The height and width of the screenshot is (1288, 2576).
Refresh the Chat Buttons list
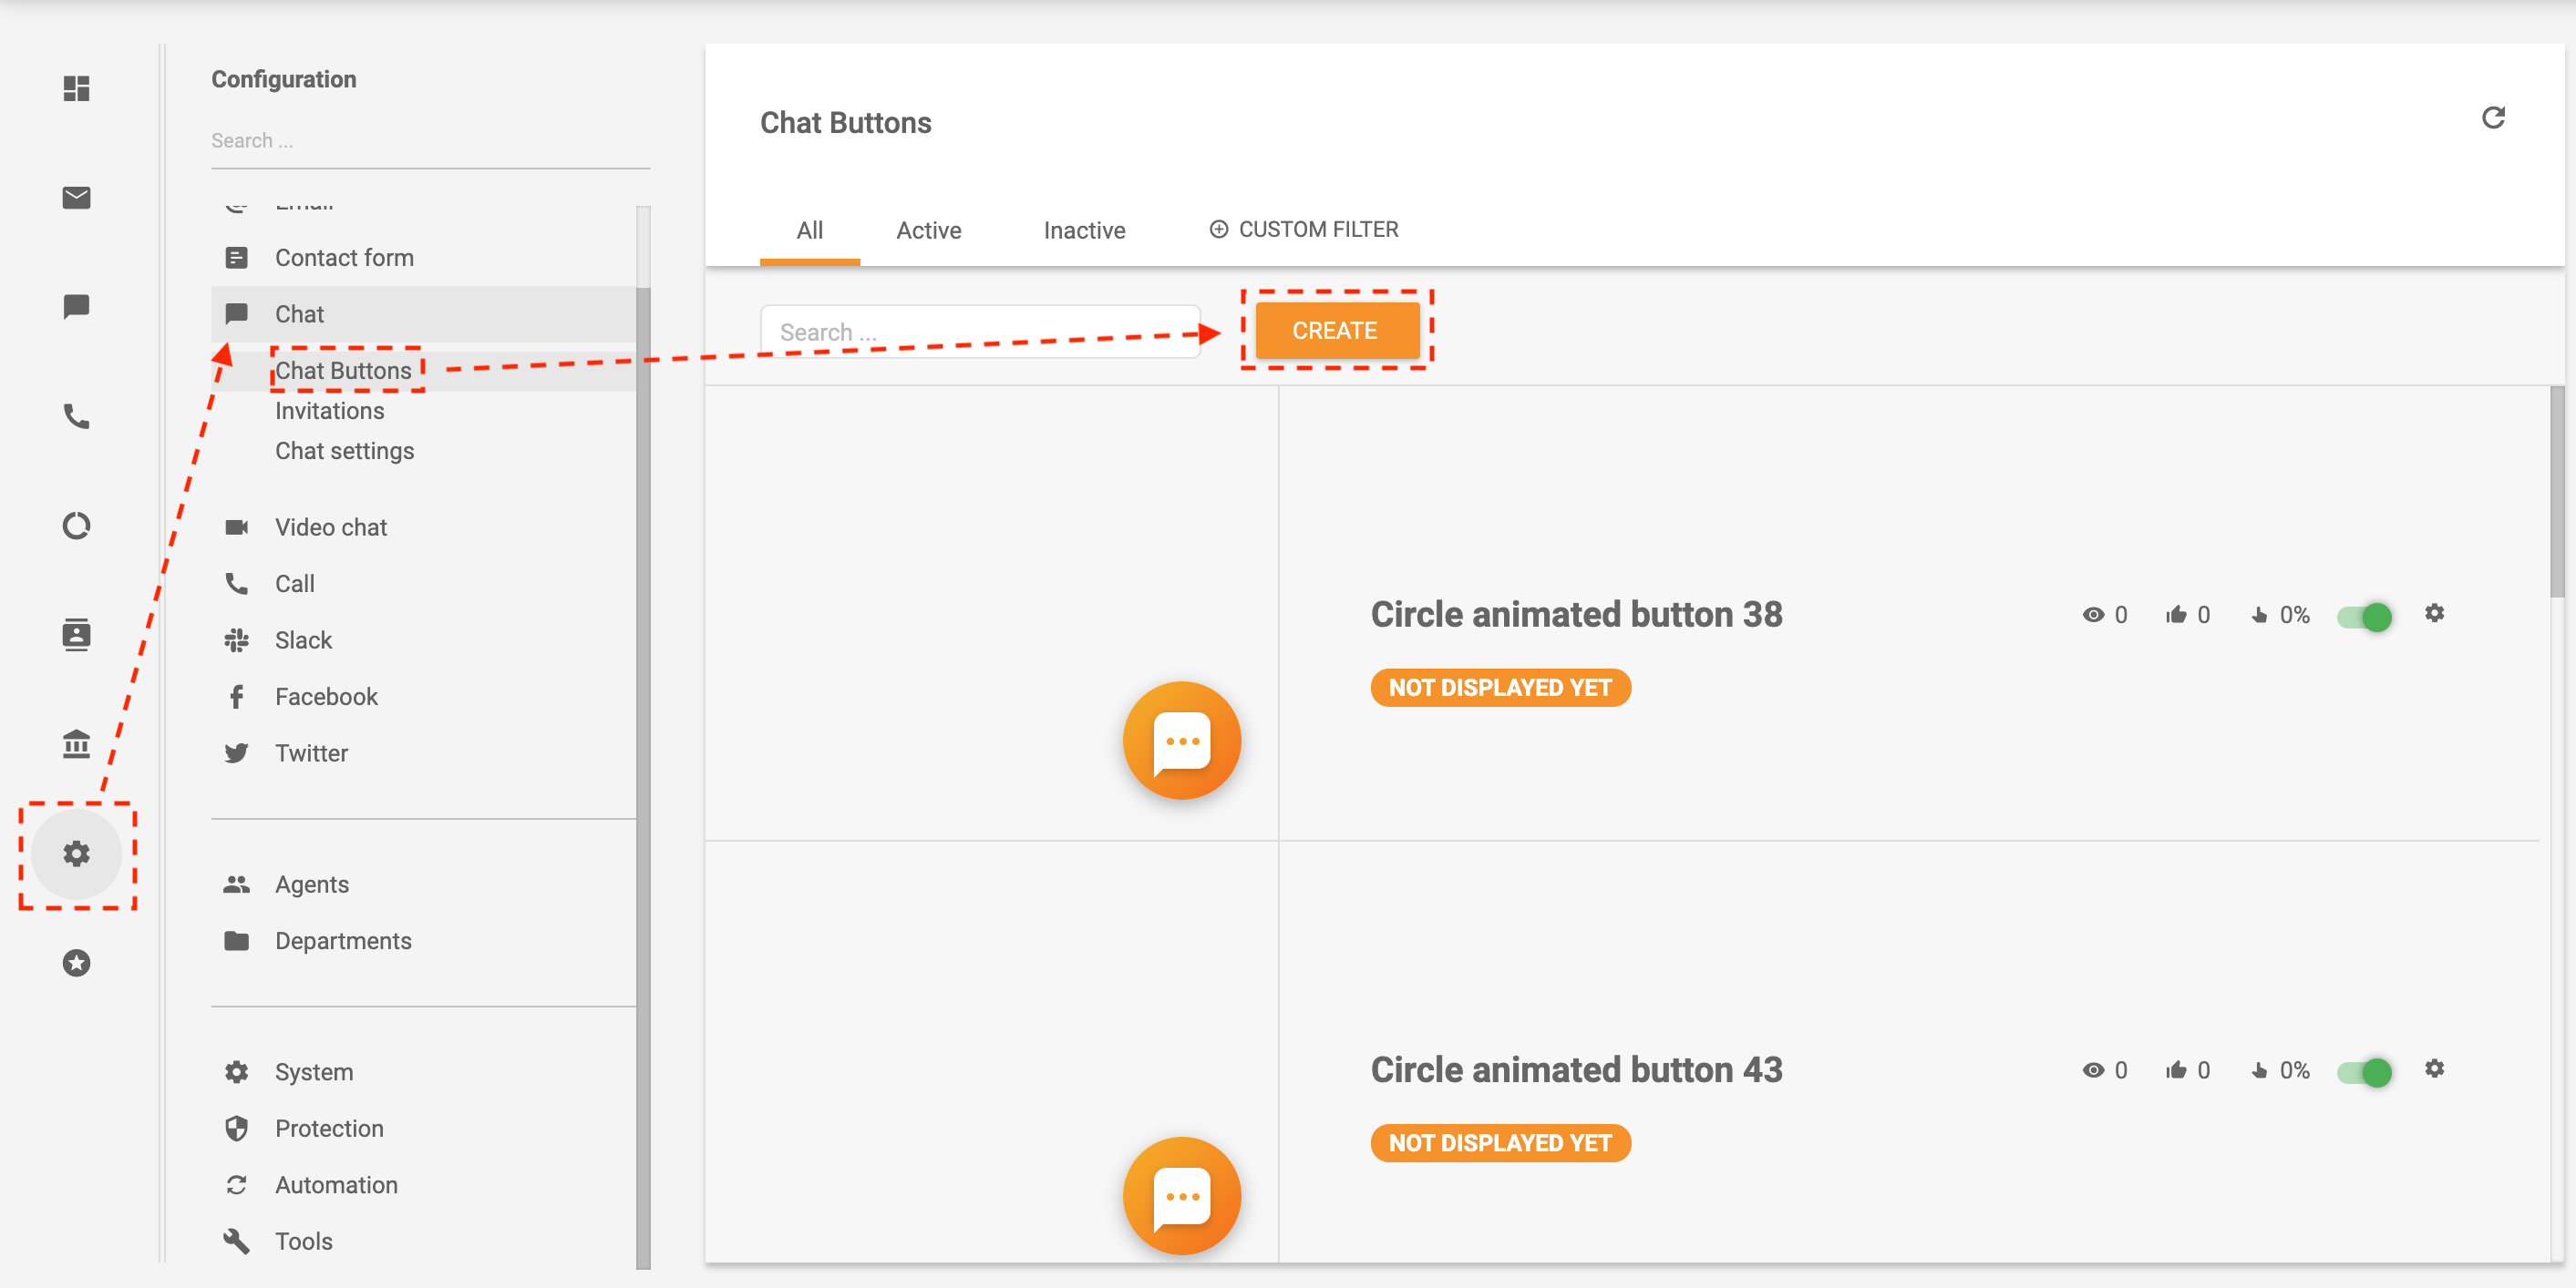(x=2494, y=118)
